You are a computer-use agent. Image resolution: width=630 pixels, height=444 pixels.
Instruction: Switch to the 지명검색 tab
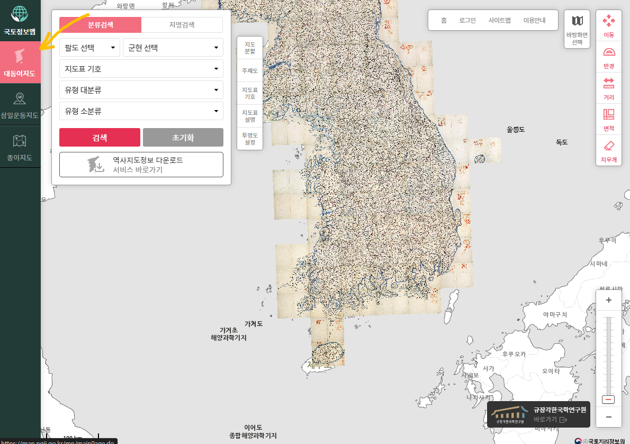(182, 25)
